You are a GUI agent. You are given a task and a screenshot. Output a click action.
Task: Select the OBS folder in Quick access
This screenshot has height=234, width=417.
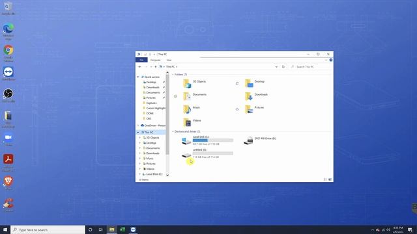pyautogui.click(x=149, y=118)
